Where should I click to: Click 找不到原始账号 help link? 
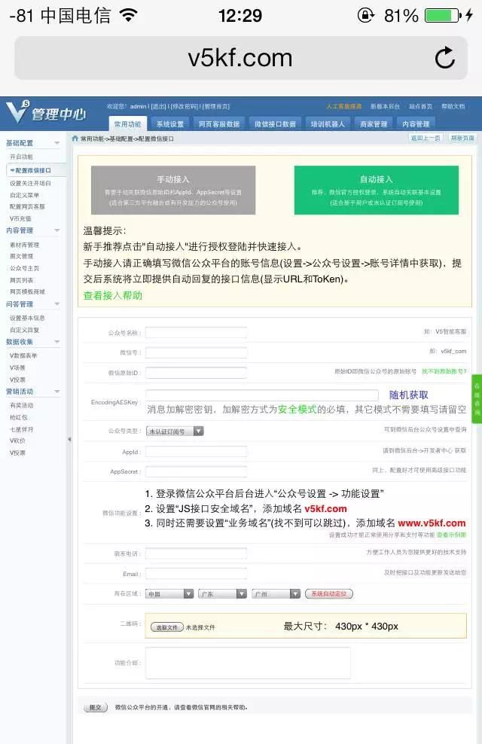pos(444,371)
